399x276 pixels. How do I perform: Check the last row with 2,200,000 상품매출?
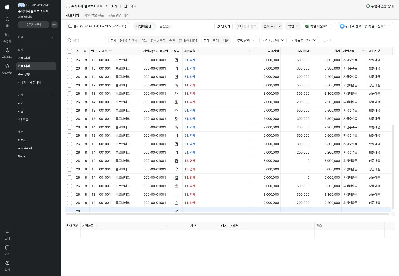70,203
